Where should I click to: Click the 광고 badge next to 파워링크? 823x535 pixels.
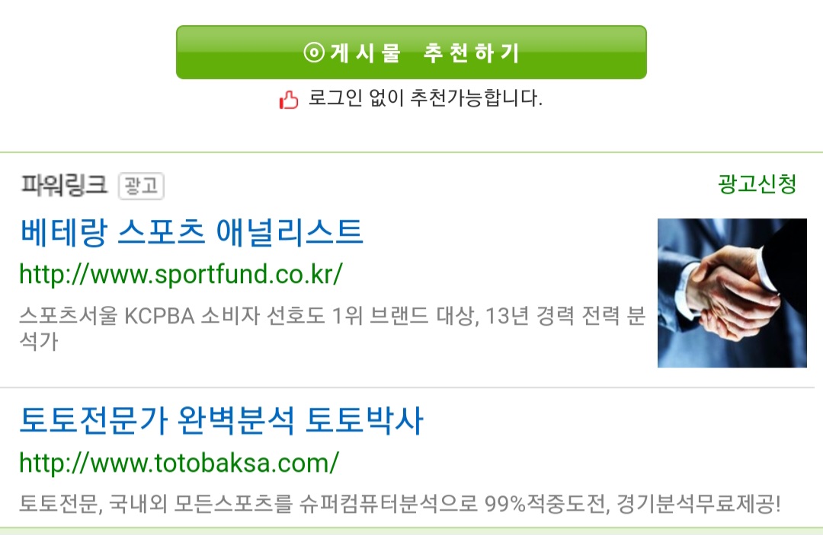pos(141,186)
